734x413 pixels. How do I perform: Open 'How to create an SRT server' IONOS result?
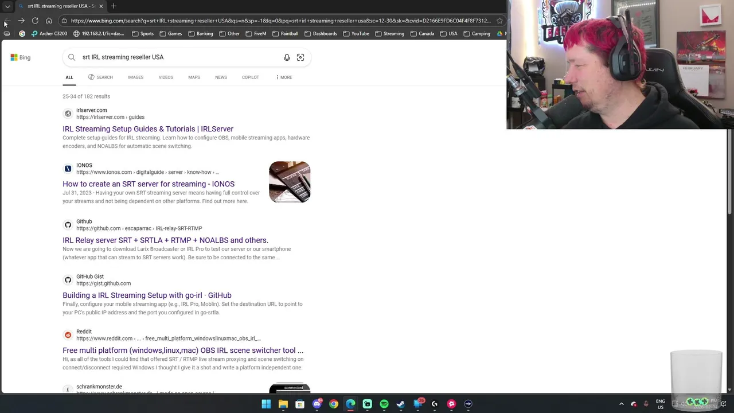[149, 184]
